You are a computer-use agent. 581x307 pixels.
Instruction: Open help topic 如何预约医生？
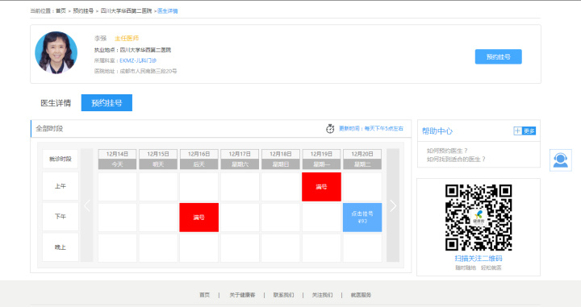[x=447, y=151]
